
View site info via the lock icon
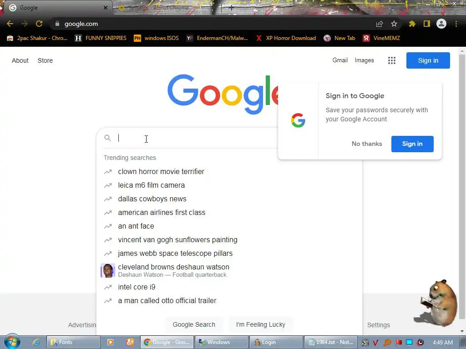pyautogui.click(x=57, y=24)
